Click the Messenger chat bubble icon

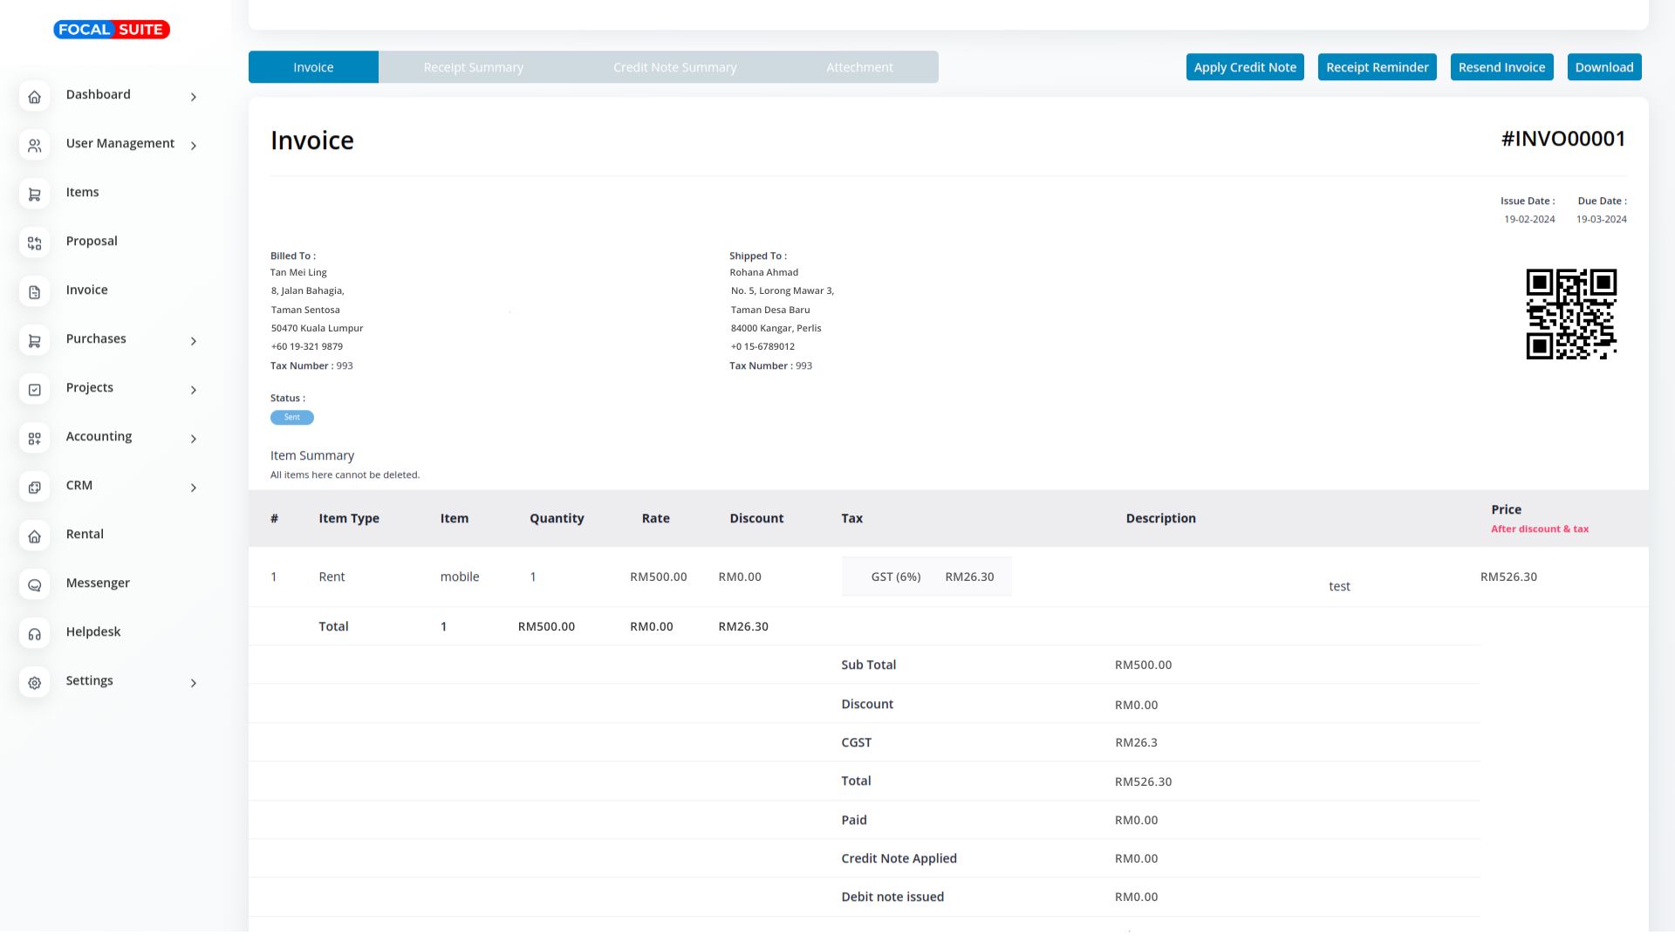[x=34, y=585]
